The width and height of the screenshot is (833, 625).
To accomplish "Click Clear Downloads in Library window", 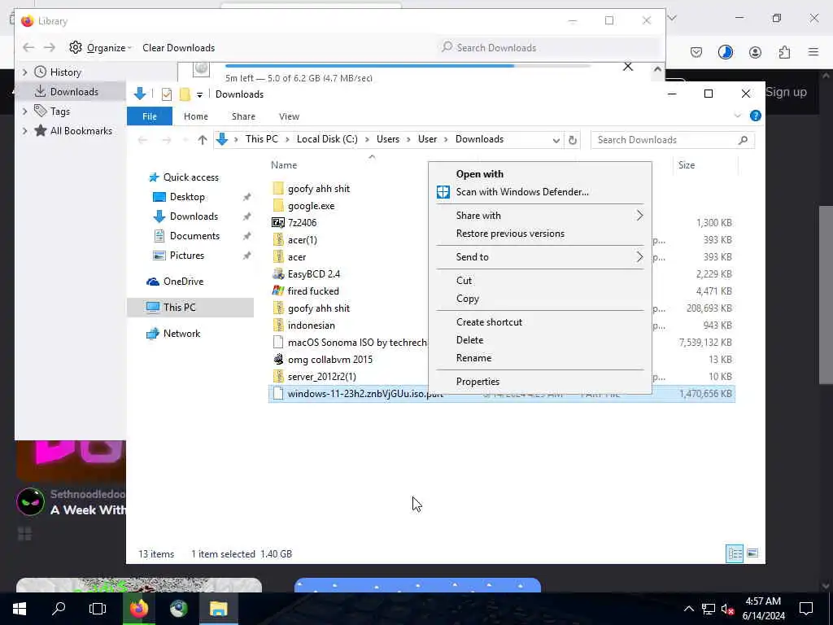I will (178, 48).
